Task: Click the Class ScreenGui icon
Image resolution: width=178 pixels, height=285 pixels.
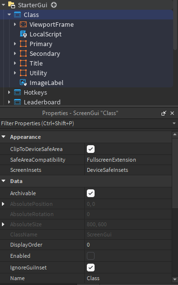Action: pyautogui.click(x=17, y=15)
